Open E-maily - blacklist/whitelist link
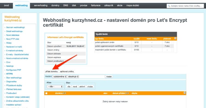The width and height of the screenshot is (206, 108). pyautogui.click(x=18, y=55)
